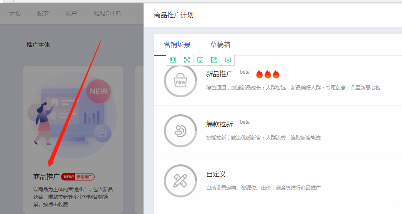Click the 推广主体 section heading

(38, 45)
